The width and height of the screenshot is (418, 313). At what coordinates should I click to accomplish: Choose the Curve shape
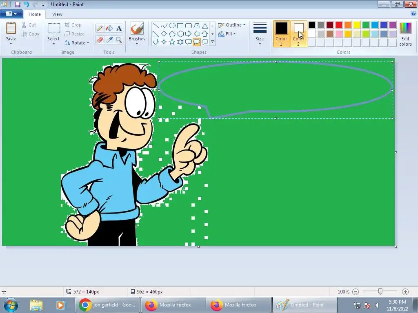click(x=164, y=26)
